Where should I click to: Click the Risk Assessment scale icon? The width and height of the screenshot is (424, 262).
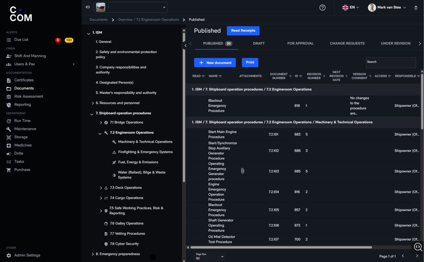[9, 97]
